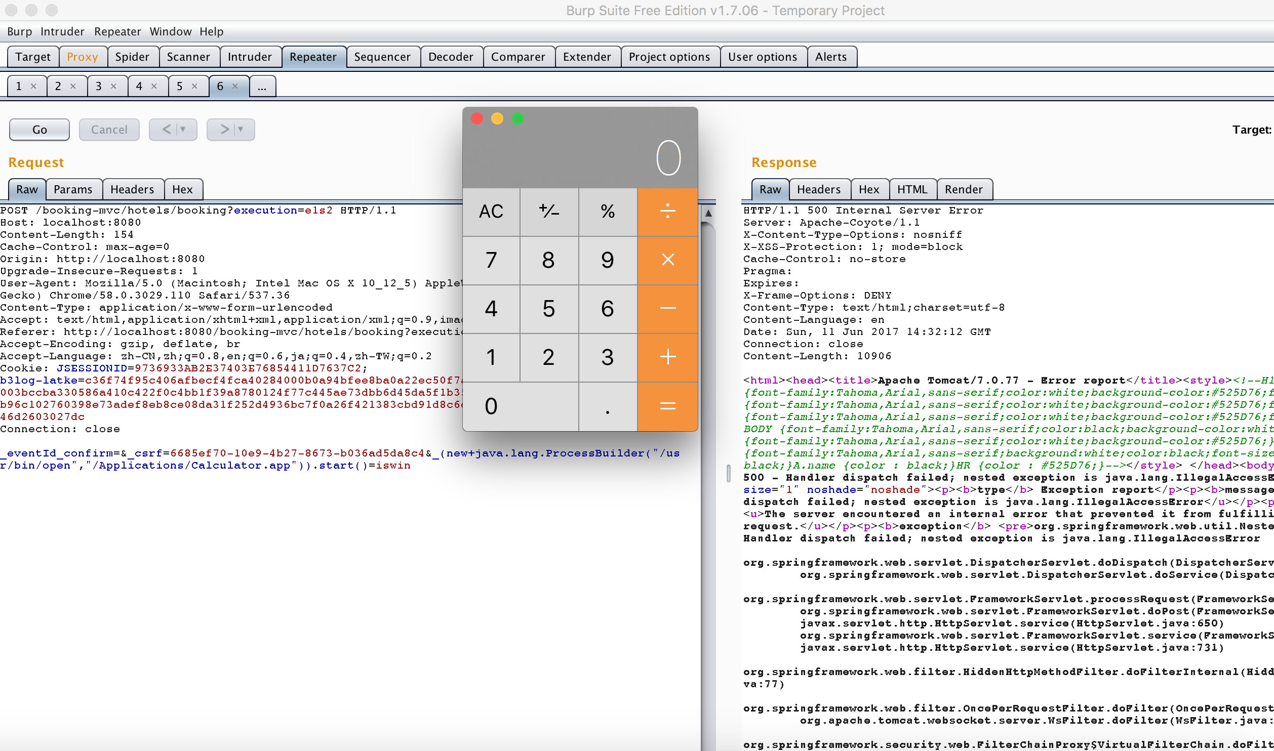Click the response panel scrollbar up arrow
1274x751 pixels.
(x=708, y=213)
